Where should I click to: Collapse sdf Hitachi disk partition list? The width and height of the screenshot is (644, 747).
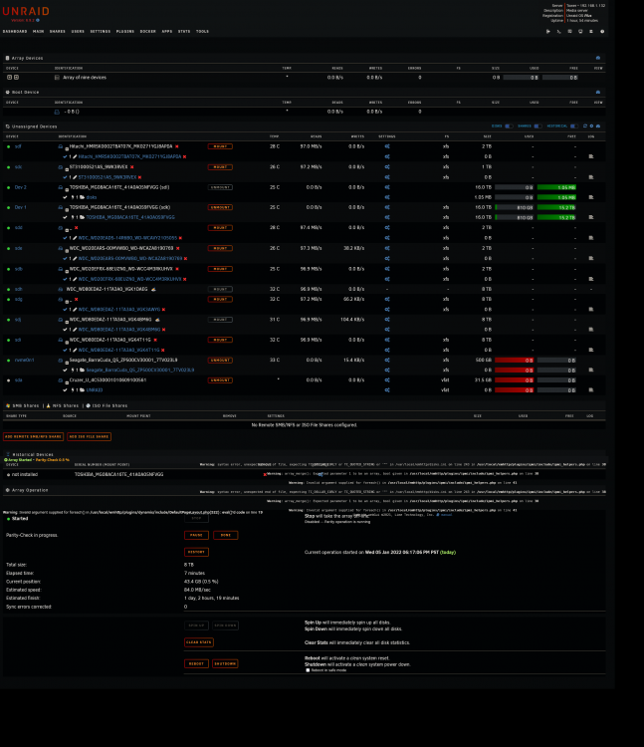pos(67,149)
